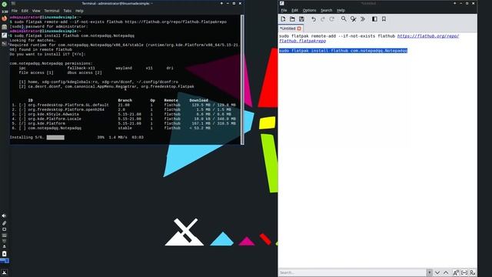Screen dimensions: 492x277
Task: Open the editor's Search menu
Action: click(x=326, y=10)
